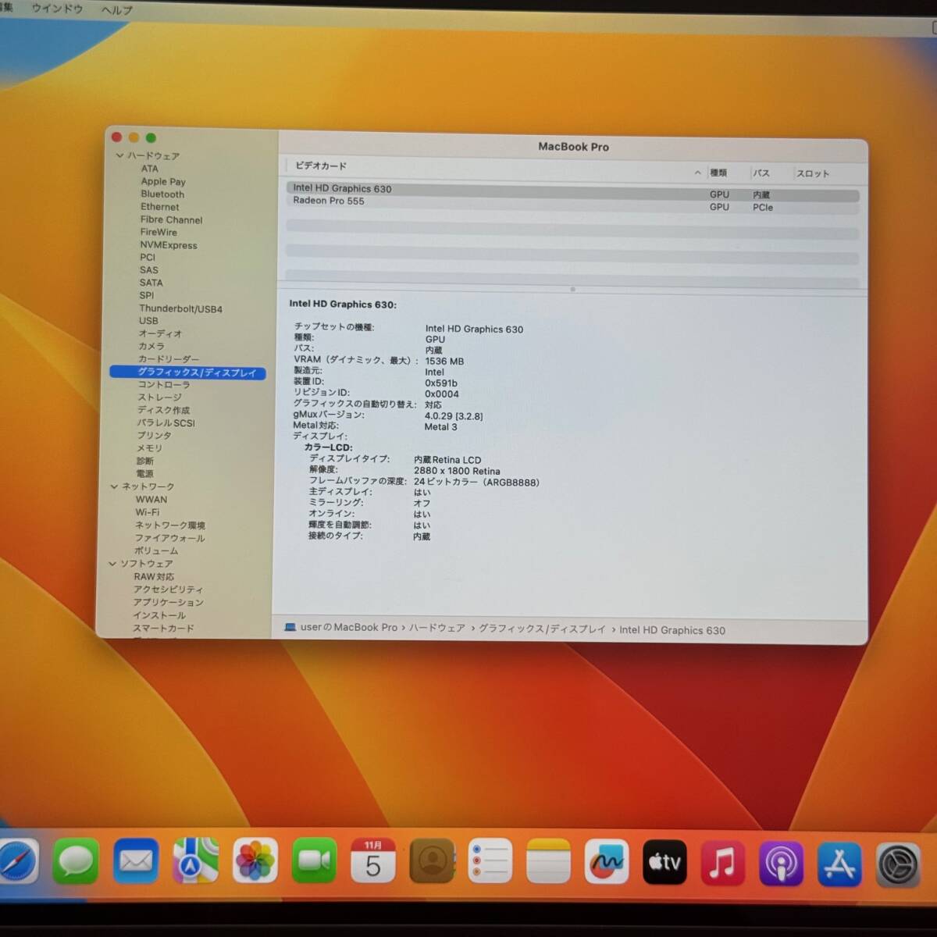
Task: Open Reminders app in Dock
Action: (x=490, y=862)
